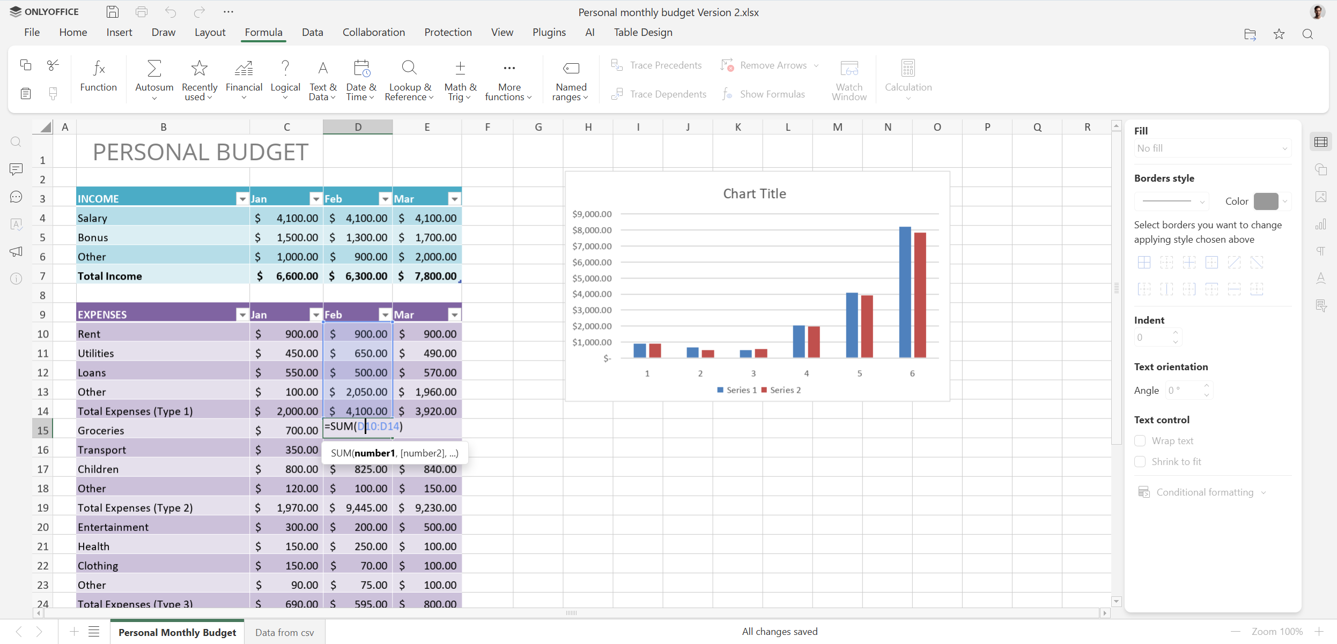Open the Comments panel in left sidebar
1337x644 pixels.
pos(16,169)
